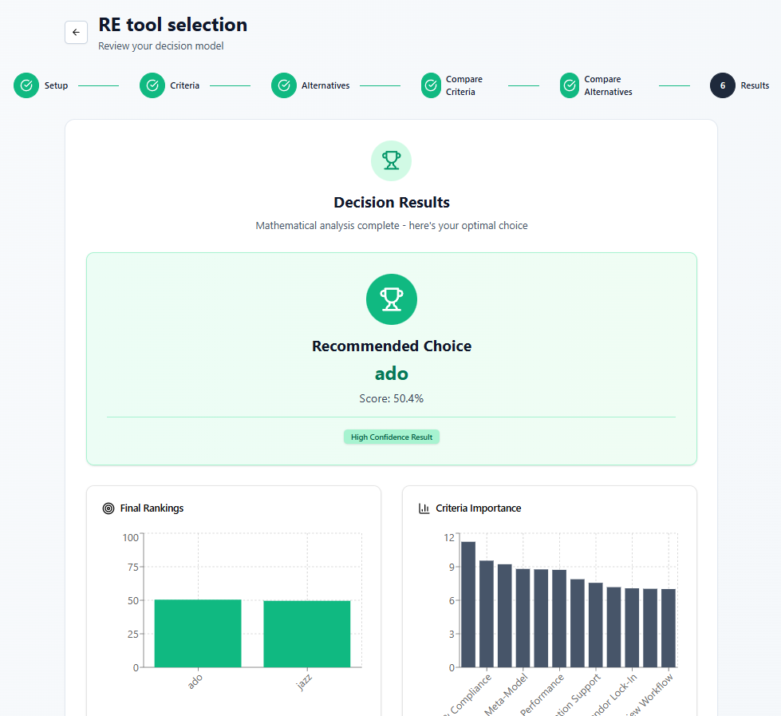The image size is (781, 716).
Task: Click the jazz bar in Final Rankings chart
Action: (307, 635)
